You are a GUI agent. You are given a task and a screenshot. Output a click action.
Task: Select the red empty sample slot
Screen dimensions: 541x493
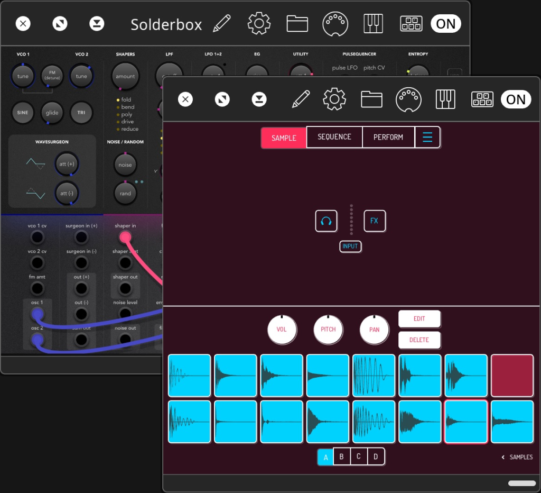(511, 376)
